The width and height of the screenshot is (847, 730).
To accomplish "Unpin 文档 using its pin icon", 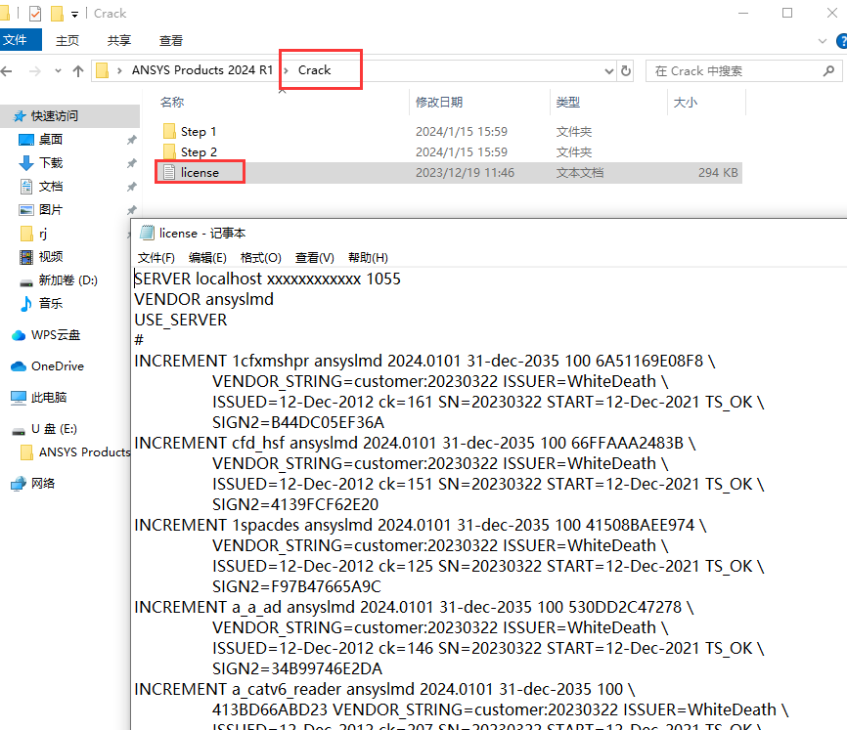I will (131, 188).
